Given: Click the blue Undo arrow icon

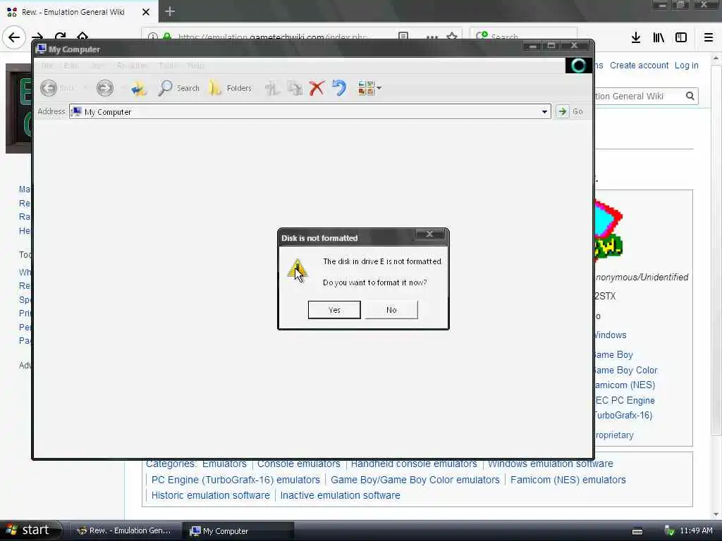Looking at the screenshot, I should (x=339, y=88).
